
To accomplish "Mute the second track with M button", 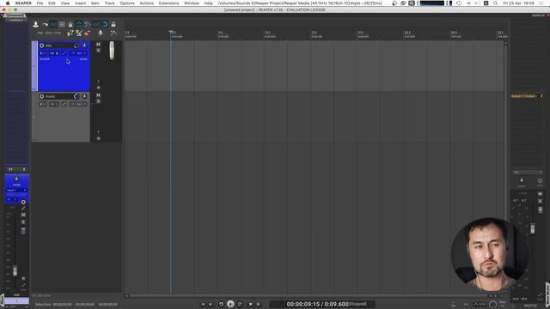I will point(98,95).
